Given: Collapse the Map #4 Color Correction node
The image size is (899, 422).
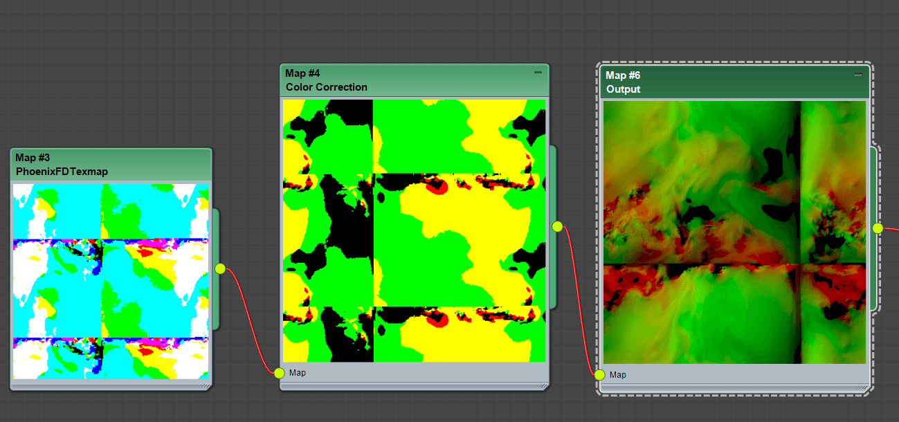Looking at the screenshot, I should point(538,72).
